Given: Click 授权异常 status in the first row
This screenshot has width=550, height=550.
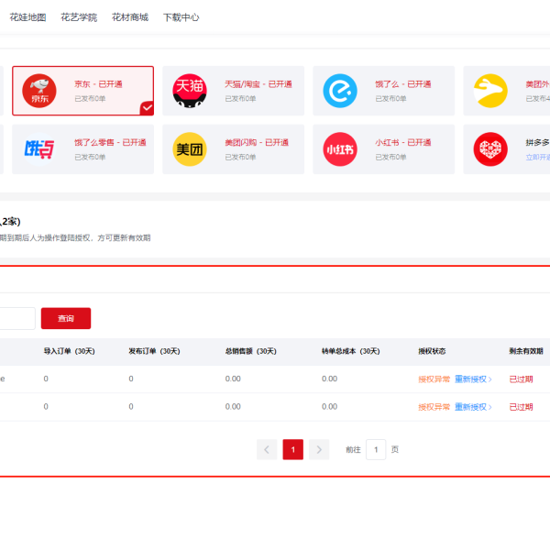Looking at the screenshot, I should 434,379.
